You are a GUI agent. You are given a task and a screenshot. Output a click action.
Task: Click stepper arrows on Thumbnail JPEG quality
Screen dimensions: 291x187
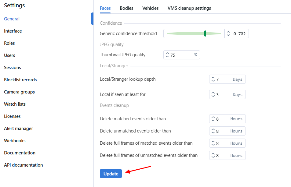pos(167,55)
